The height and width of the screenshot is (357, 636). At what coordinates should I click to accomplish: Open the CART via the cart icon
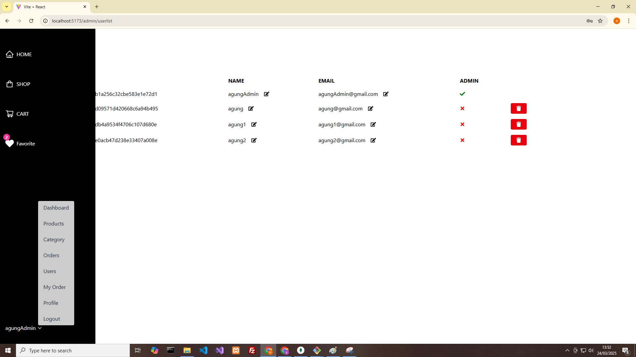(x=10, y=114)
